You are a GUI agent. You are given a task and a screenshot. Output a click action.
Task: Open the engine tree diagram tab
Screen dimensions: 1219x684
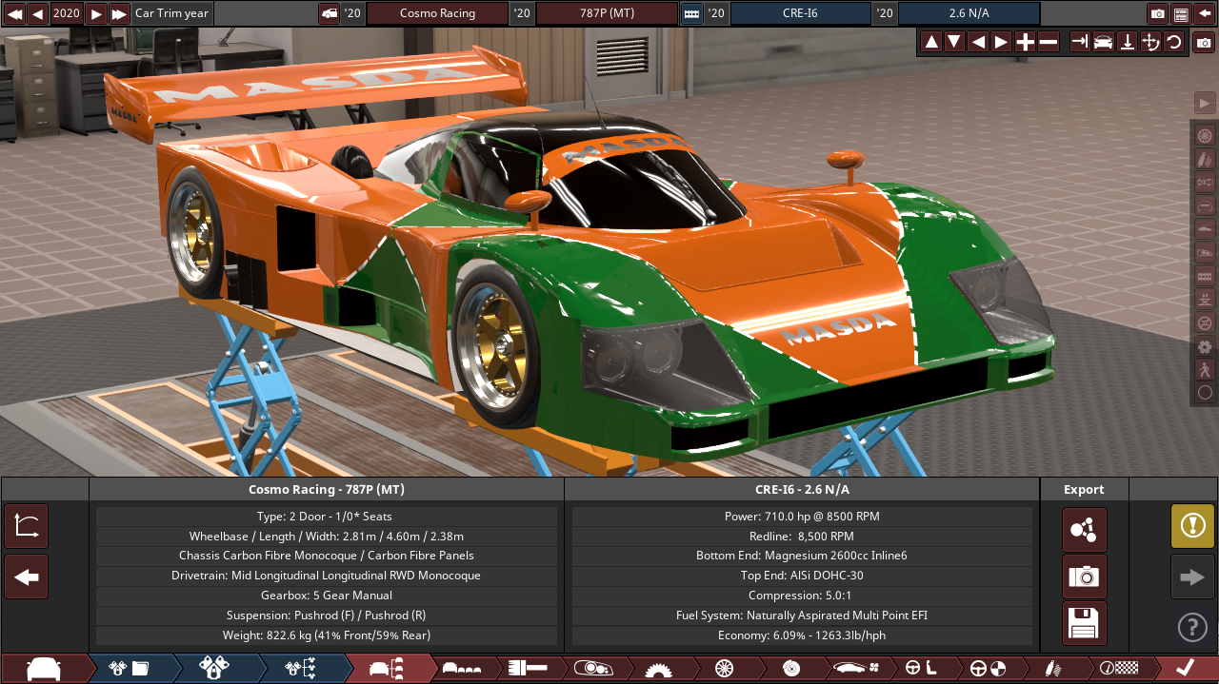click(300, 668)
